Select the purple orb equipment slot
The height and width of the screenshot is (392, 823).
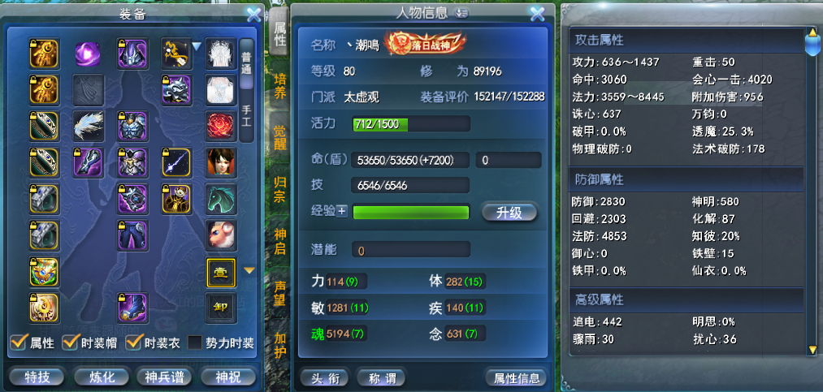(x=88, y=54)
